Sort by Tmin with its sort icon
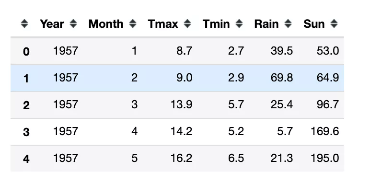Screen dimensions: 370x184 [239, 23]
